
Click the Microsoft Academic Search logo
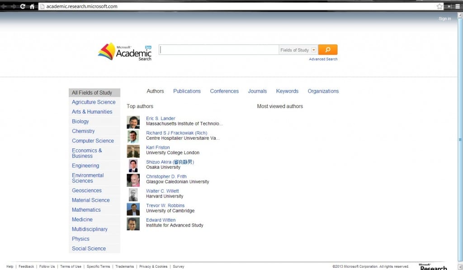125,52
